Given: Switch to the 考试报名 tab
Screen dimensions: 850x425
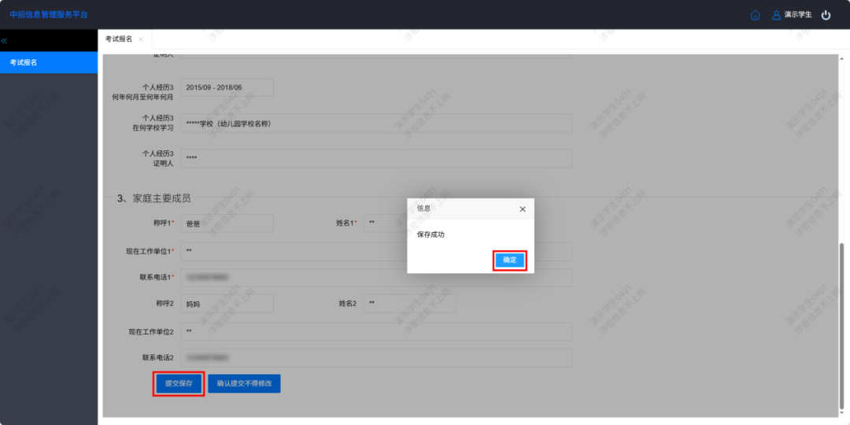Looking at the screenshot, I should [119, 39].
